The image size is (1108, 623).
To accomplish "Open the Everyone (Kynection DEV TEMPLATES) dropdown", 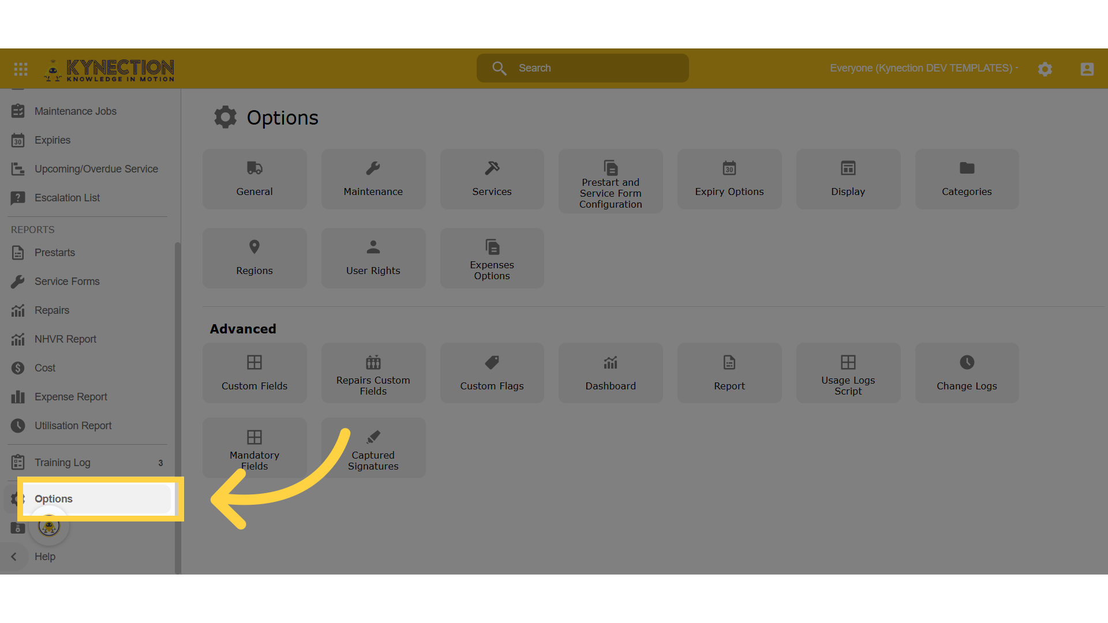I will tap(924, 68).
